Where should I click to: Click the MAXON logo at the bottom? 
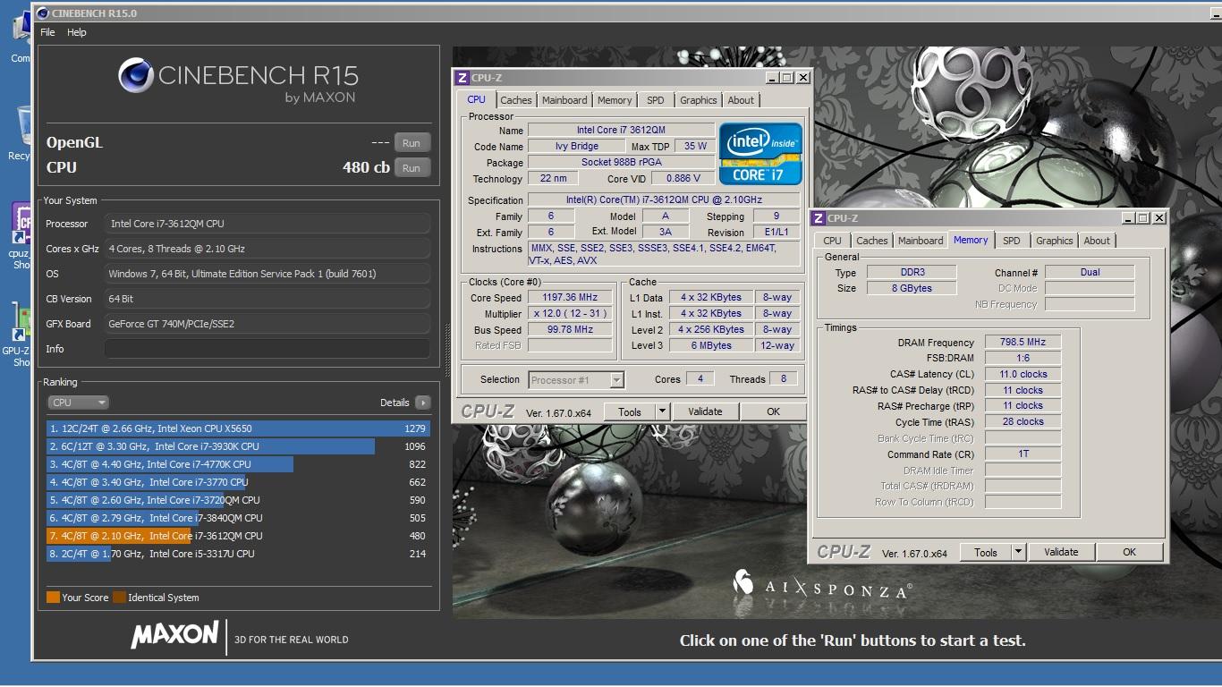(x=174, y=636)
